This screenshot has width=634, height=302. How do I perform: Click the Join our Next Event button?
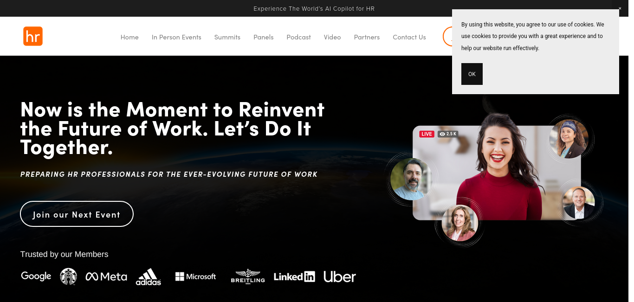tap(77, 214)
